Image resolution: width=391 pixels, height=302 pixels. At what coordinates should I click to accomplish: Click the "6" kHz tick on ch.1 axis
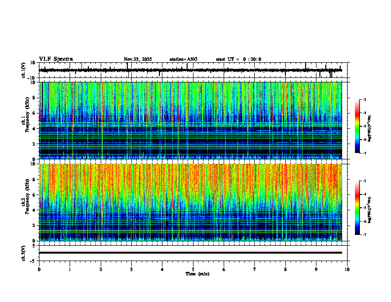(x=35, y=113)
